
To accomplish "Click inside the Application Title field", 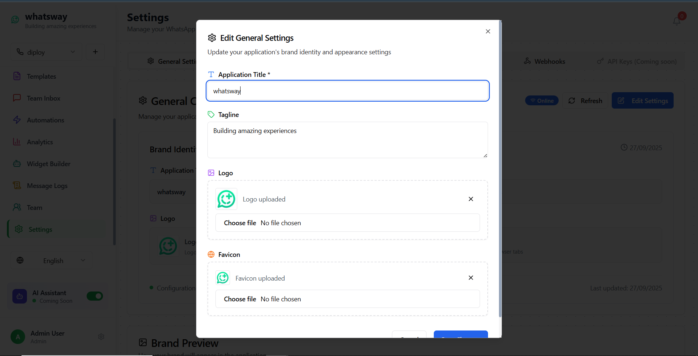I will click(347, 91).
